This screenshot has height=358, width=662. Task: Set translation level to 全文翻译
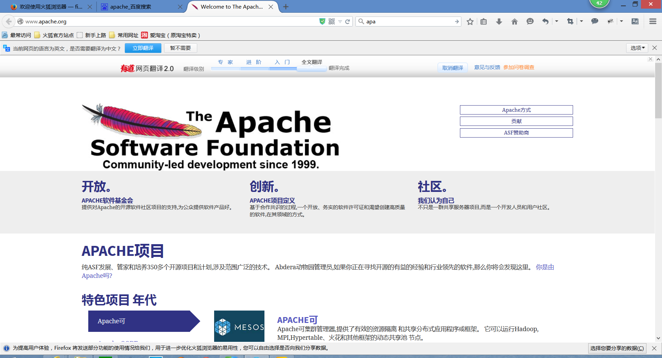click(312, 62)
